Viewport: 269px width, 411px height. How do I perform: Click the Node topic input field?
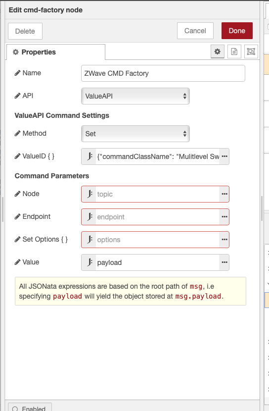[158, 194]
